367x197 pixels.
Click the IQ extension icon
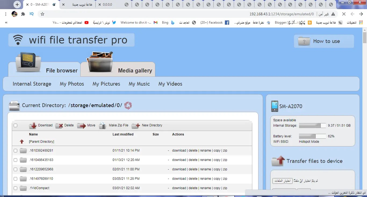click(x=31, y=14)
